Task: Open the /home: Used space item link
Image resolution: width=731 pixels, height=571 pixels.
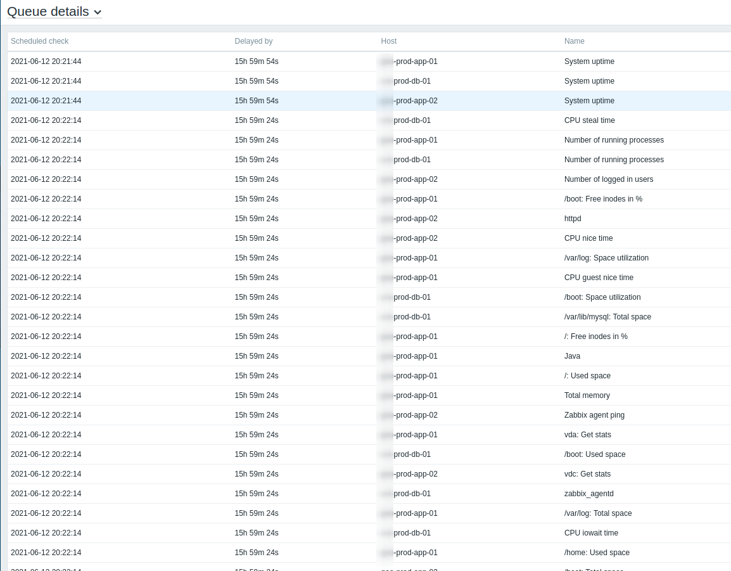Action: coord(597,553)
